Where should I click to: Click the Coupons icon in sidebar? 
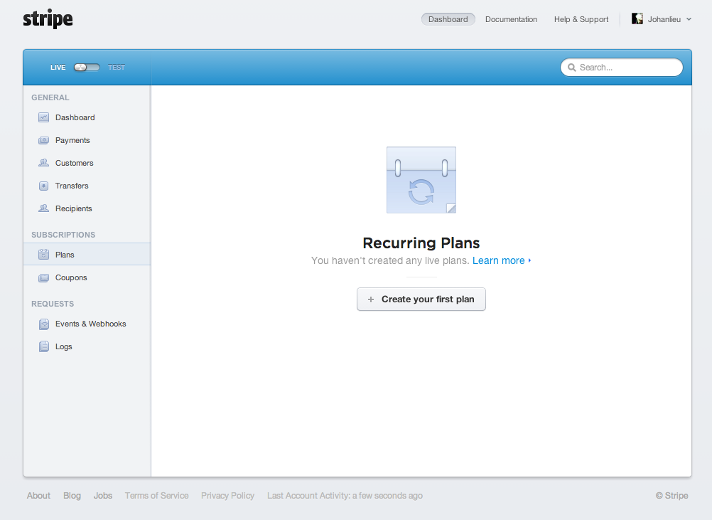43,277
